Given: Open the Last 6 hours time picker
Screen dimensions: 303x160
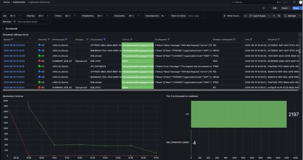Looking at the screenshot, I should click(260, 16).
